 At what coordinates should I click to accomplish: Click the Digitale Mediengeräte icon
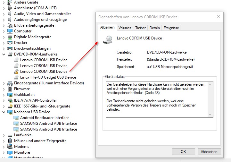click(10, 37)
